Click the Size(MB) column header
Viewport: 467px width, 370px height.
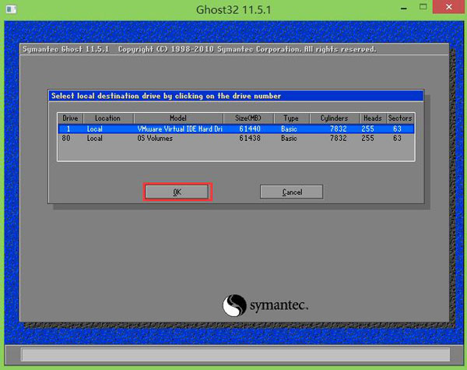(x=248, y=118)
